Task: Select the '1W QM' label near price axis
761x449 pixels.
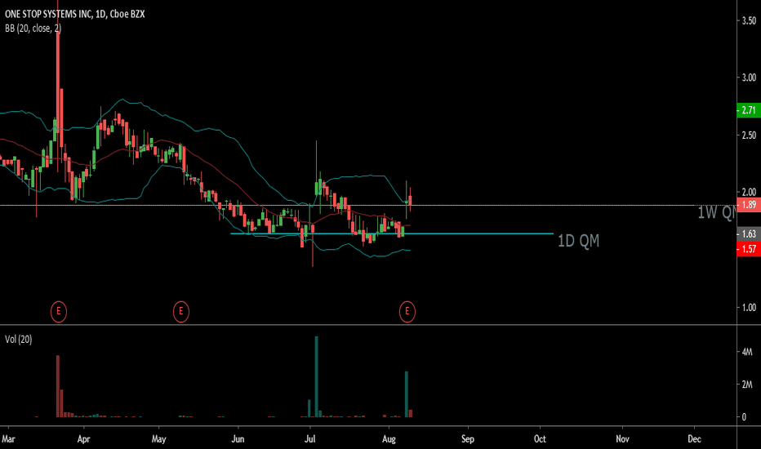Action: pyautogui.click(x=716, y=212)
